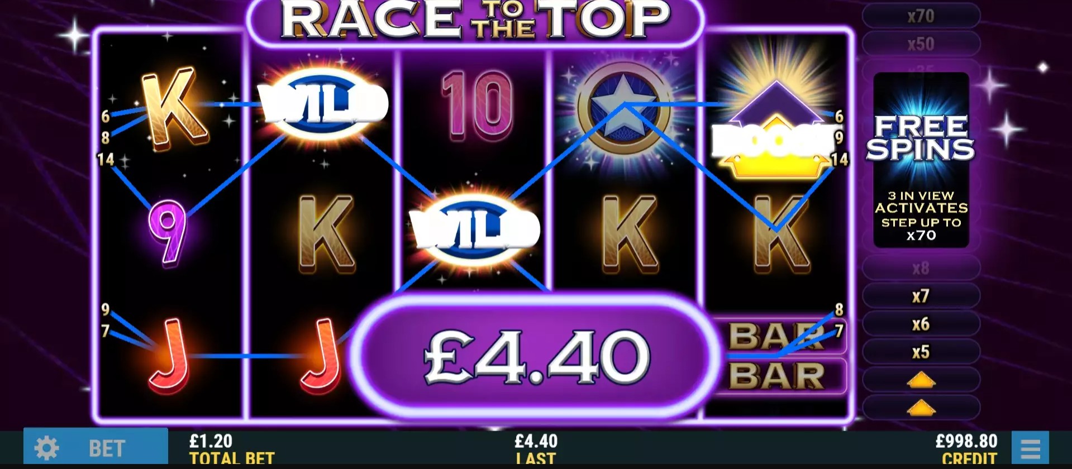This screenshot has width=1072, height=469.
Task: Select the x6 multiplier step
Action: pos(921,324)
